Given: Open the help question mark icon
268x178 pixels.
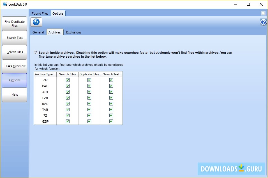Looking at the screenshot, I should [264, 22].
